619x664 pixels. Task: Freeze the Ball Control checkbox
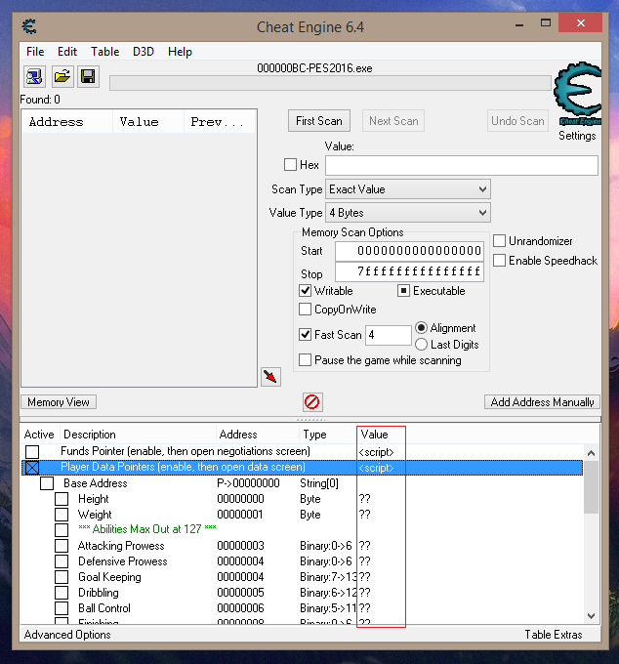(62, 608)
